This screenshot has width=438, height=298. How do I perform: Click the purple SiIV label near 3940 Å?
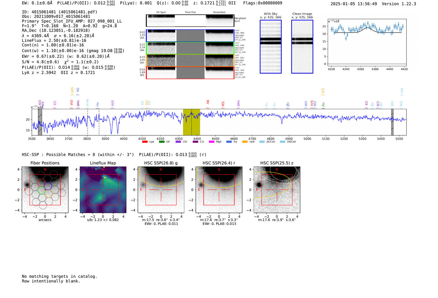tap(112, 104)
